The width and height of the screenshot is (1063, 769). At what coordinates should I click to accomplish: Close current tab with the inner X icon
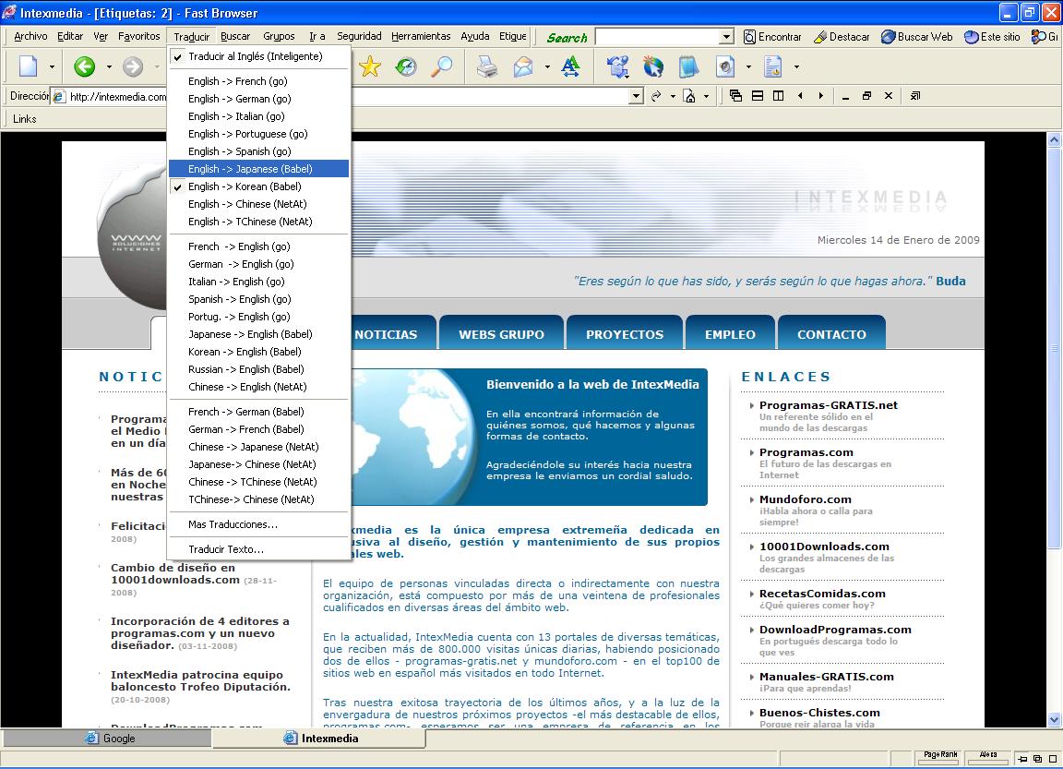pyautogui.click(x=888, y=96)
